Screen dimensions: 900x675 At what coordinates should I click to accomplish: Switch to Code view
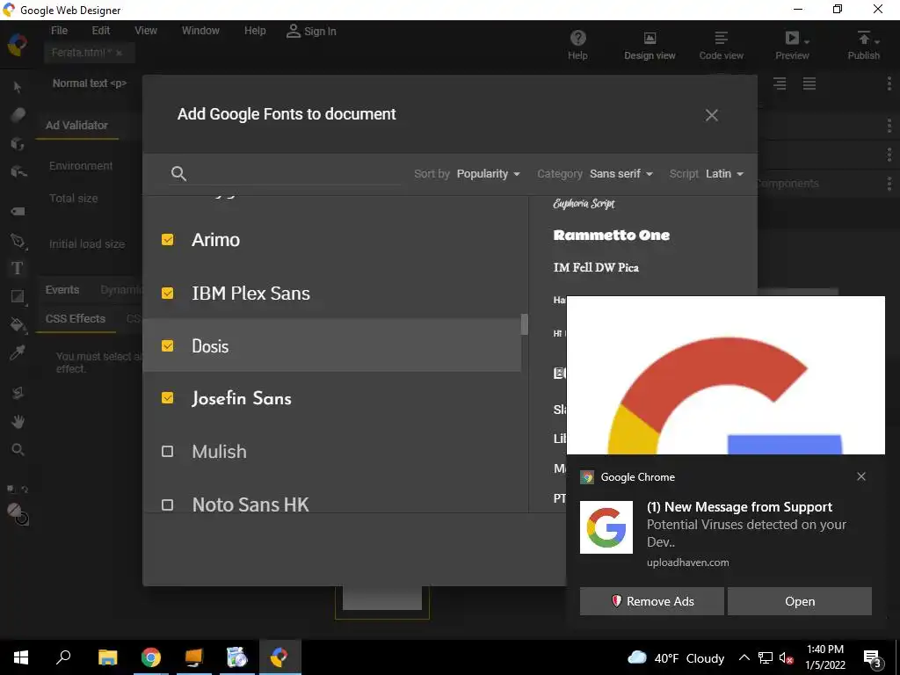click(x=721, y=46)
